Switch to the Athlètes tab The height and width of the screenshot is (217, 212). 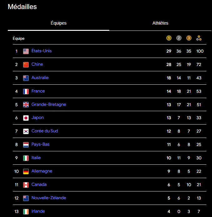click(x=160, y=23)
